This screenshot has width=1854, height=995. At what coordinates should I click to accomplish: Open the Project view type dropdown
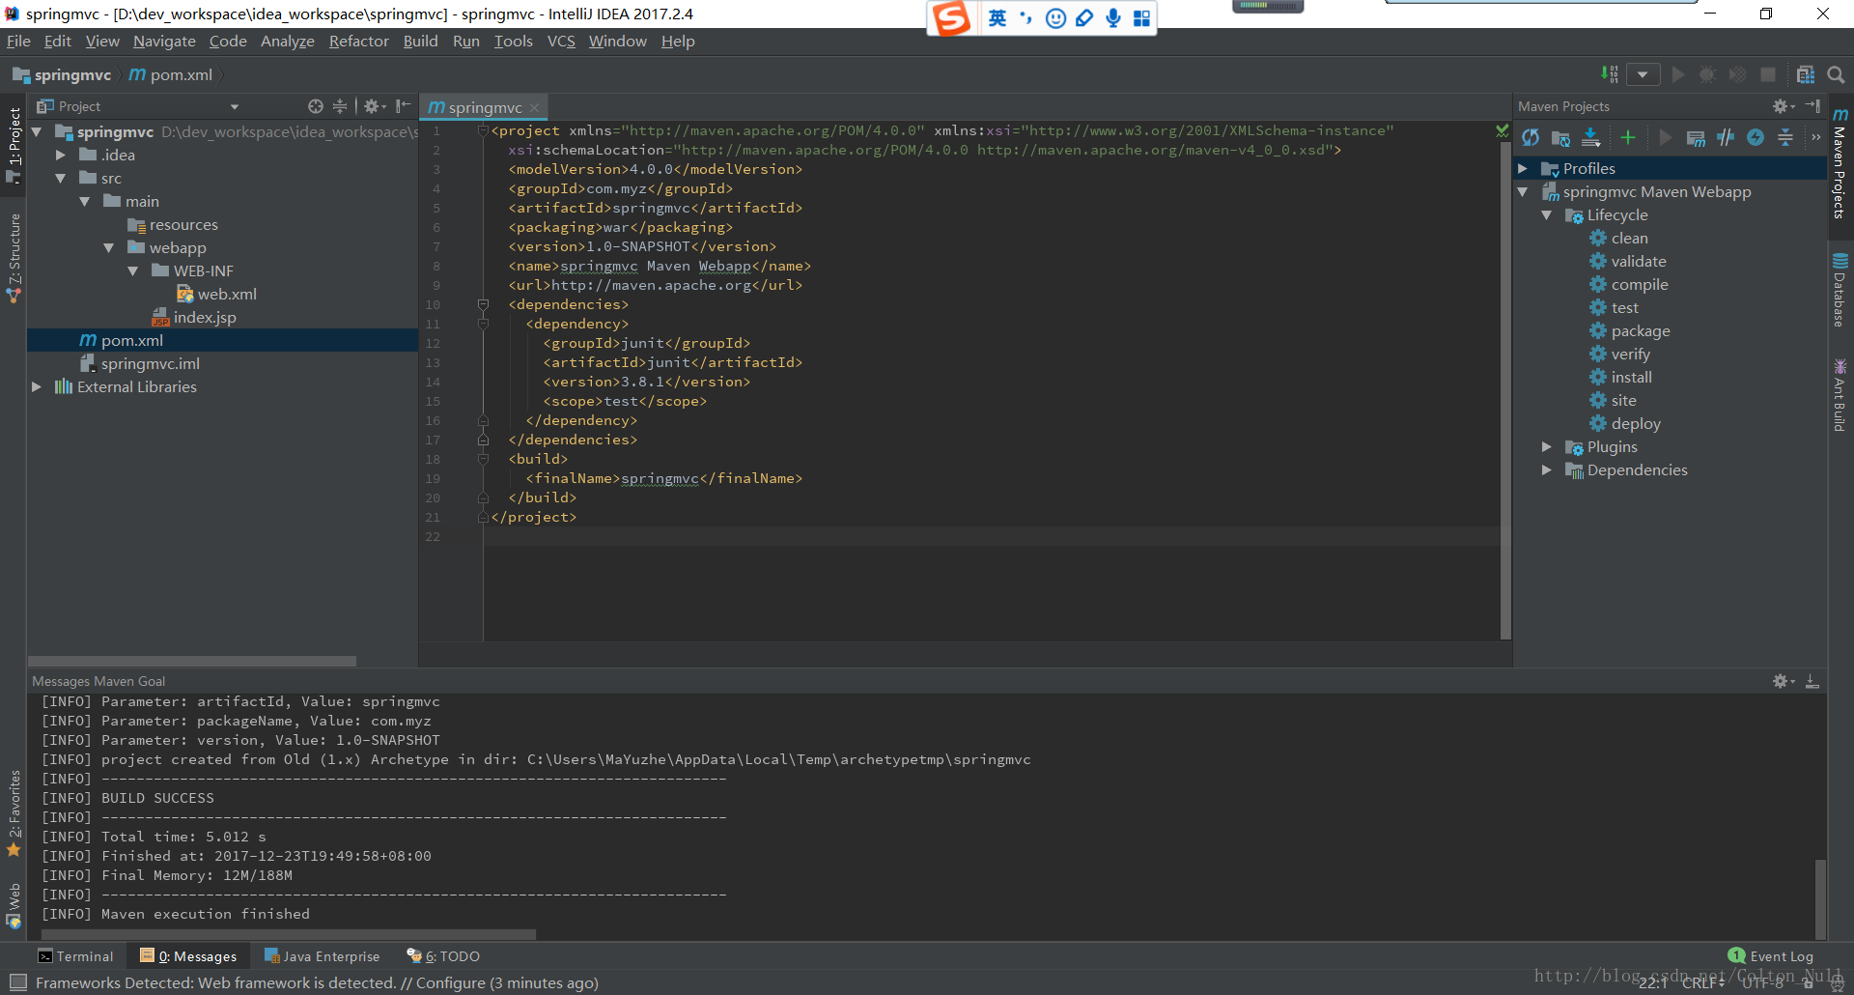tap(235, 107)
